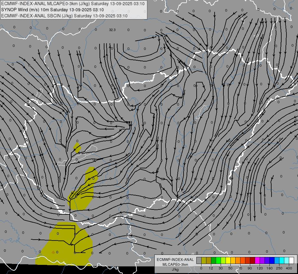Pick the dark blue legend swatch
The height and width of the screenshot is (274, 298).
[272, 261]
